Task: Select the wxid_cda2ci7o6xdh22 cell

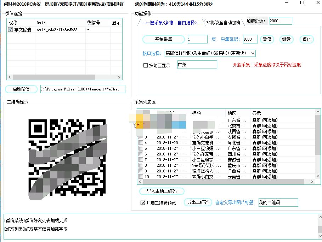Action: click(x=57, y=30)
